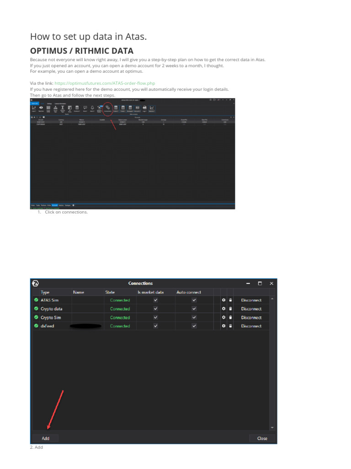Open the Chart tool in ATAS toolbar

click(x=34, y=108)
